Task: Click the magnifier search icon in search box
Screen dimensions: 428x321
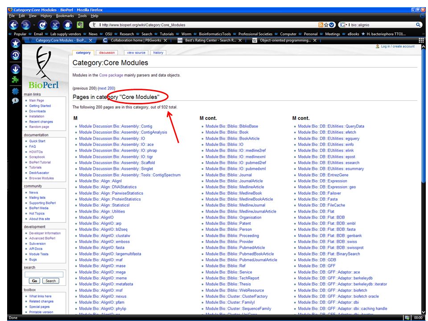Action: tap(418, 25)
